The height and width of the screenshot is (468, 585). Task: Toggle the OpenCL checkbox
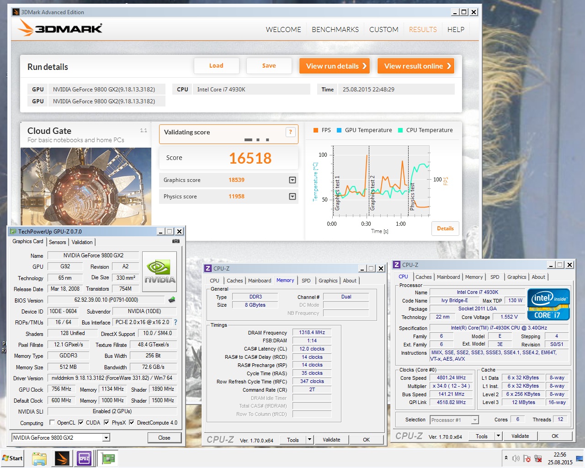(x=52, y=422)
